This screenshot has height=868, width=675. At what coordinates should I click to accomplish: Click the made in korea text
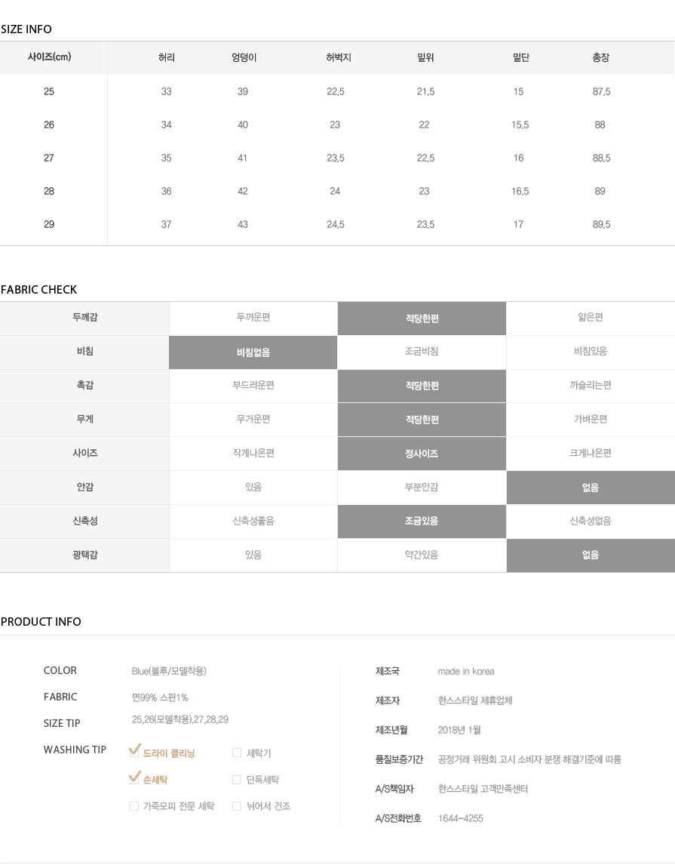pos(466,672)
